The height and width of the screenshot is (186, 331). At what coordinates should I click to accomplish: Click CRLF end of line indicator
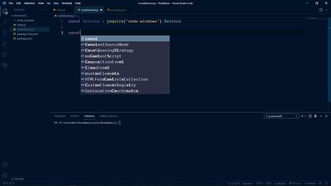(x=269, y=183)
